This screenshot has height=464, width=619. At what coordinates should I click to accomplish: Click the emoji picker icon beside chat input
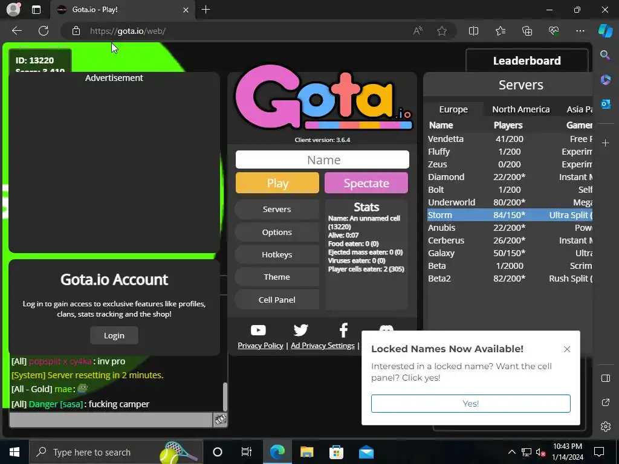[x=220, y=419]
